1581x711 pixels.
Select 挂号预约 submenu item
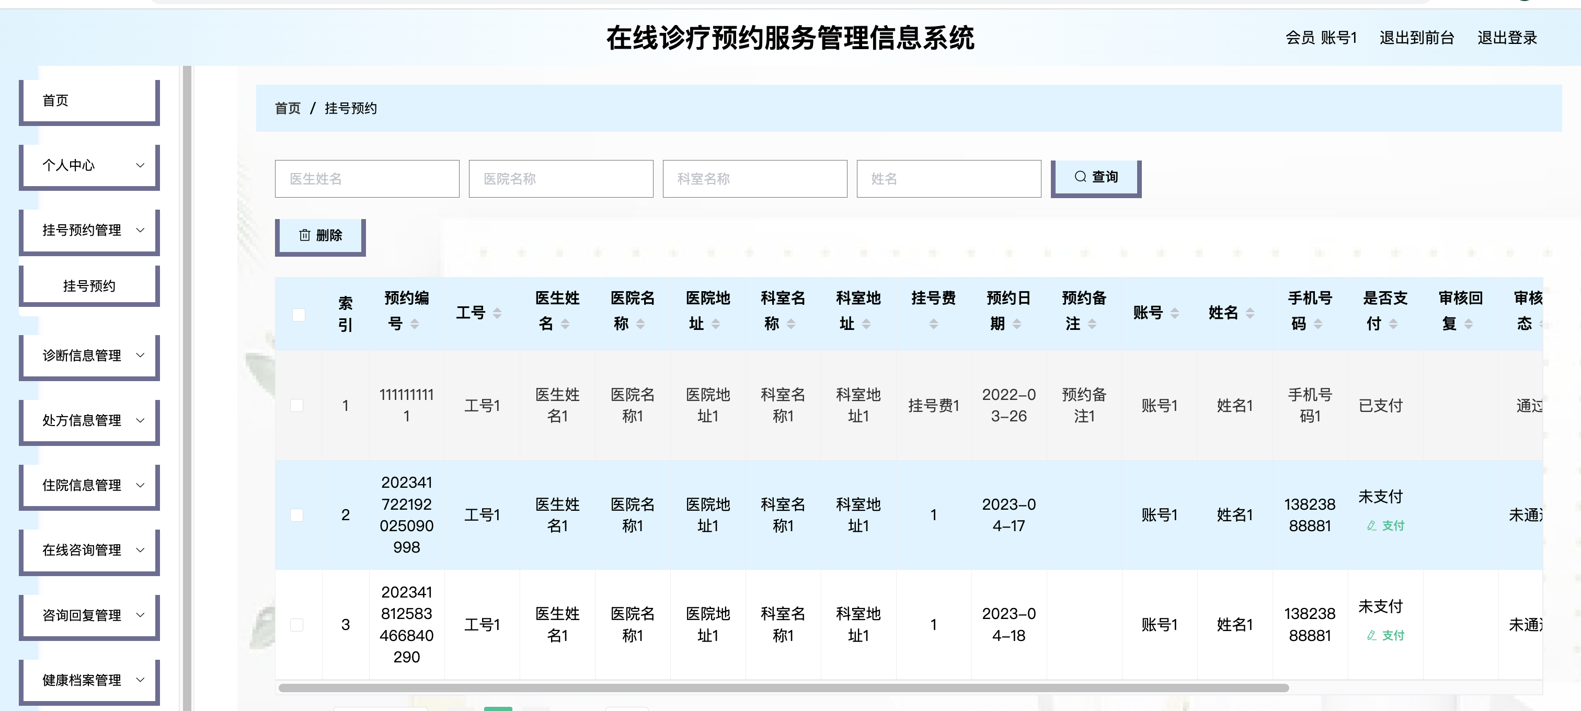point(89,286)
